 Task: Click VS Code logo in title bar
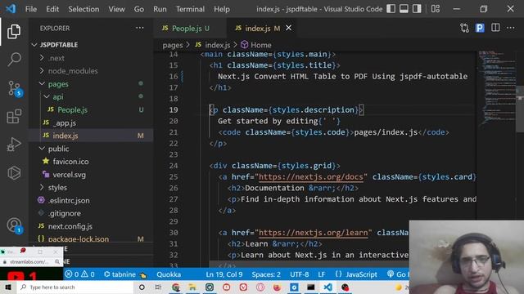point(11,9)
